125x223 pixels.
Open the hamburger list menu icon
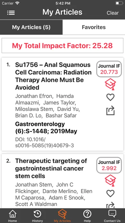(x=11, y=13)
